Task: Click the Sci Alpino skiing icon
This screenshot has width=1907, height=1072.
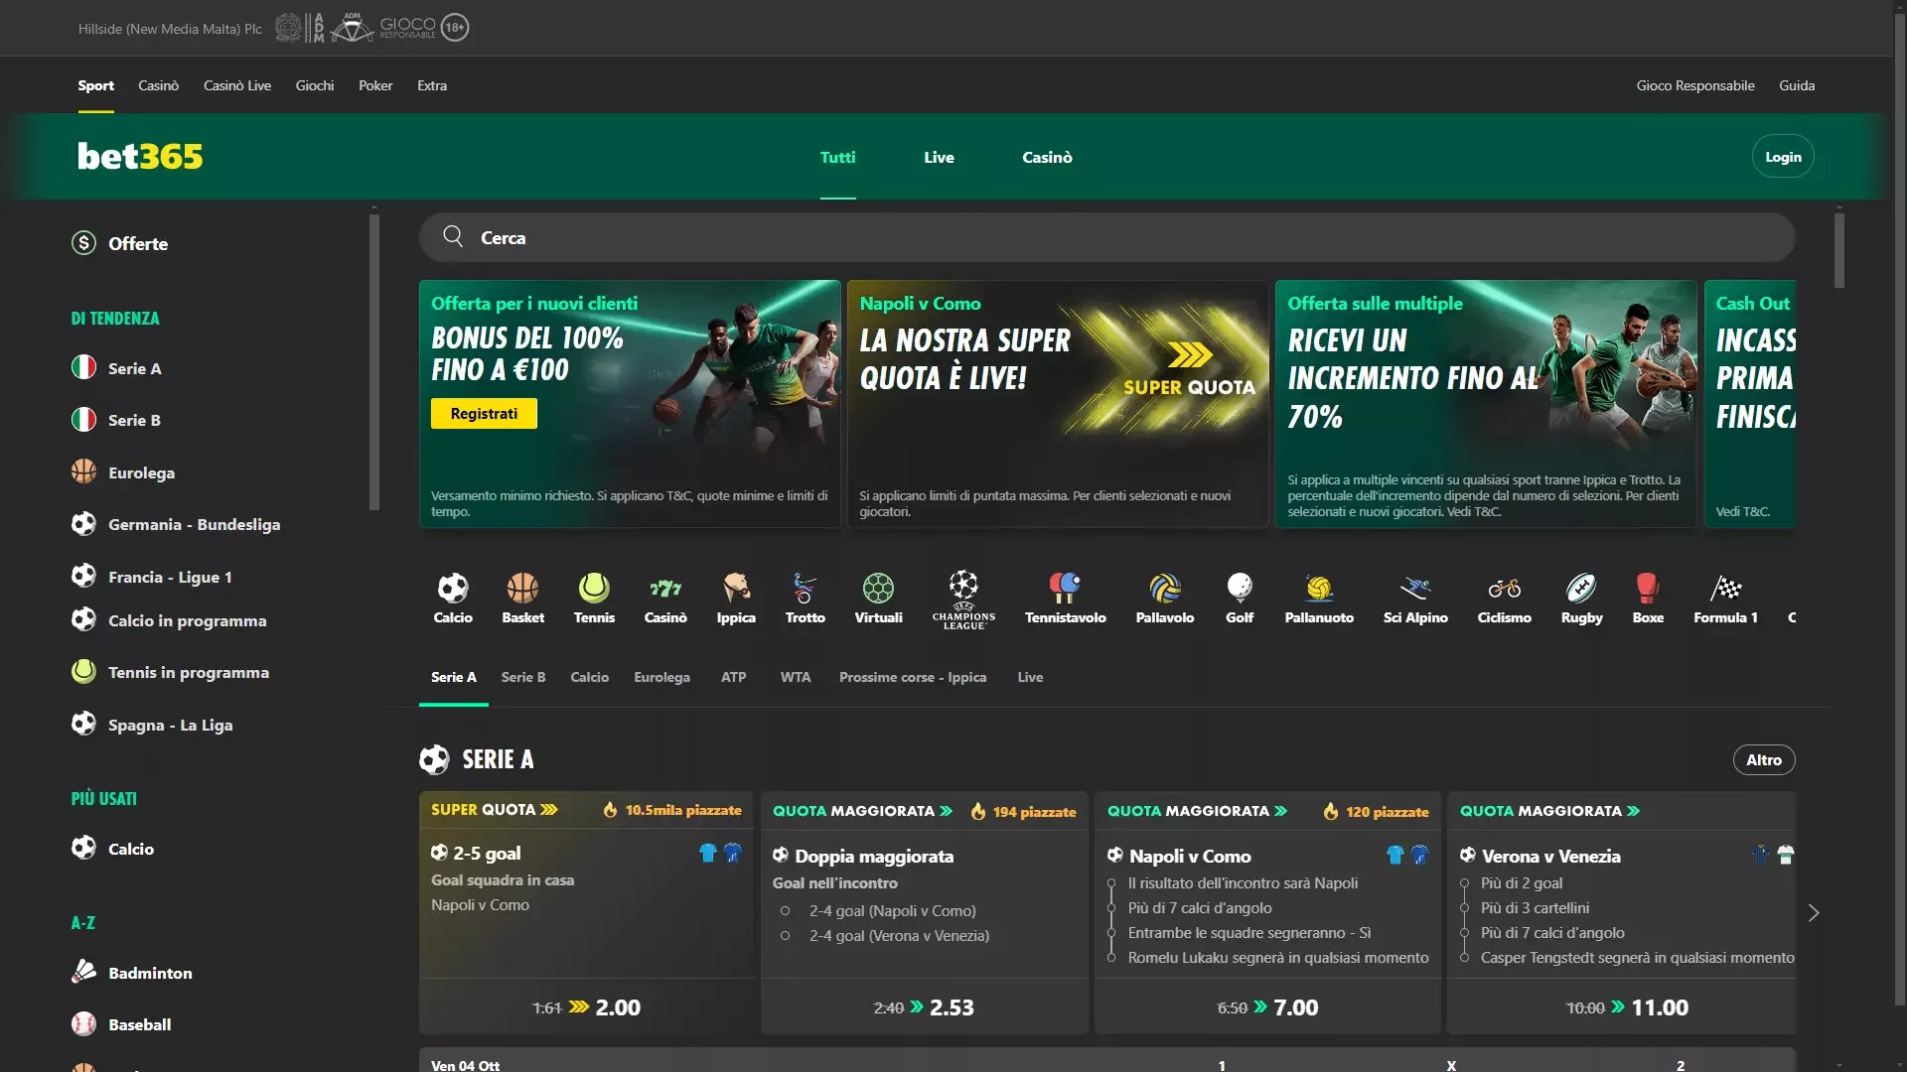Action: click(x=1416, y=588)
